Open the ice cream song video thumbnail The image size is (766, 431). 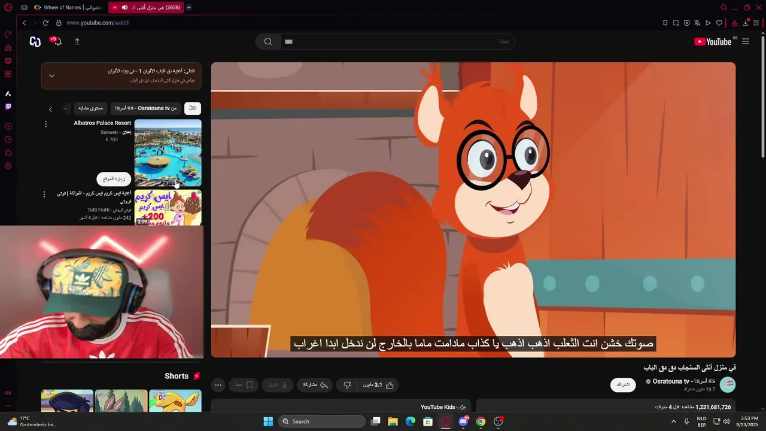pos(168,208)
